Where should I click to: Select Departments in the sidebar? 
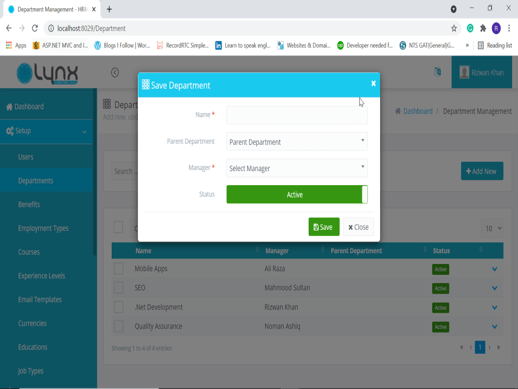(46, 180)
